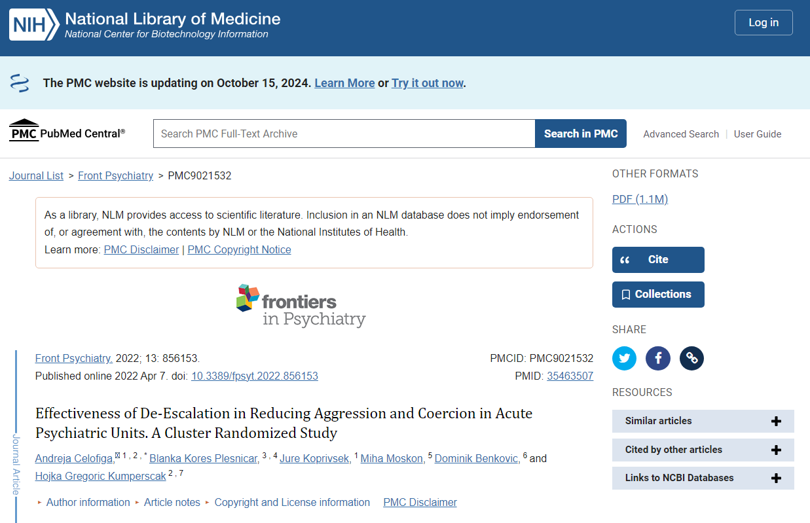Click the Frontiers in Psychiatry journal logo
This screenshot has width=810, height=523.
click(301, 305)
